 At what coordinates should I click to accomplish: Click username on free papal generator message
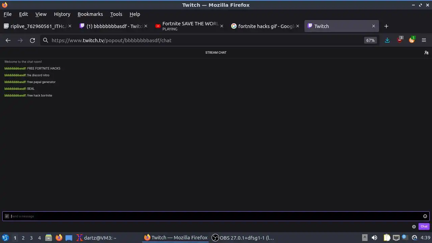(x=15, y=82)
